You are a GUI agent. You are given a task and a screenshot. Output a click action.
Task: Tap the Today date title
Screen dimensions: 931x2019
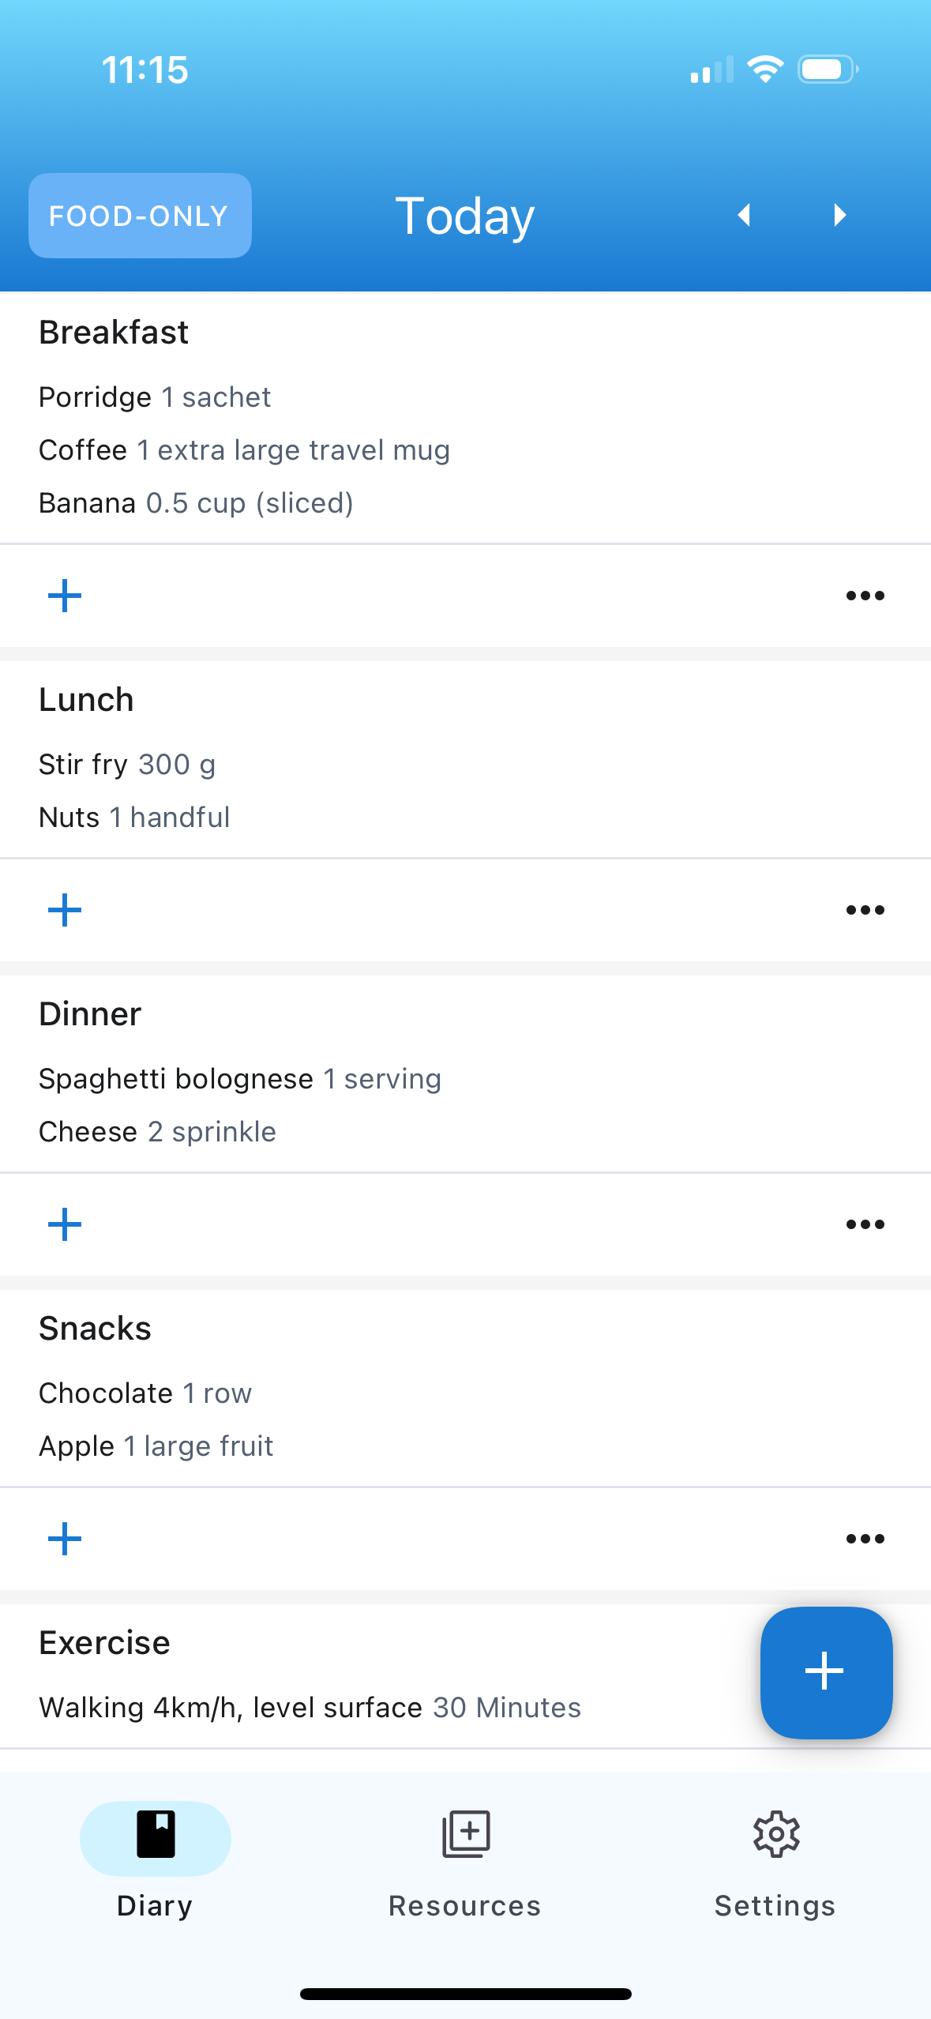click(x=465, y=216)
